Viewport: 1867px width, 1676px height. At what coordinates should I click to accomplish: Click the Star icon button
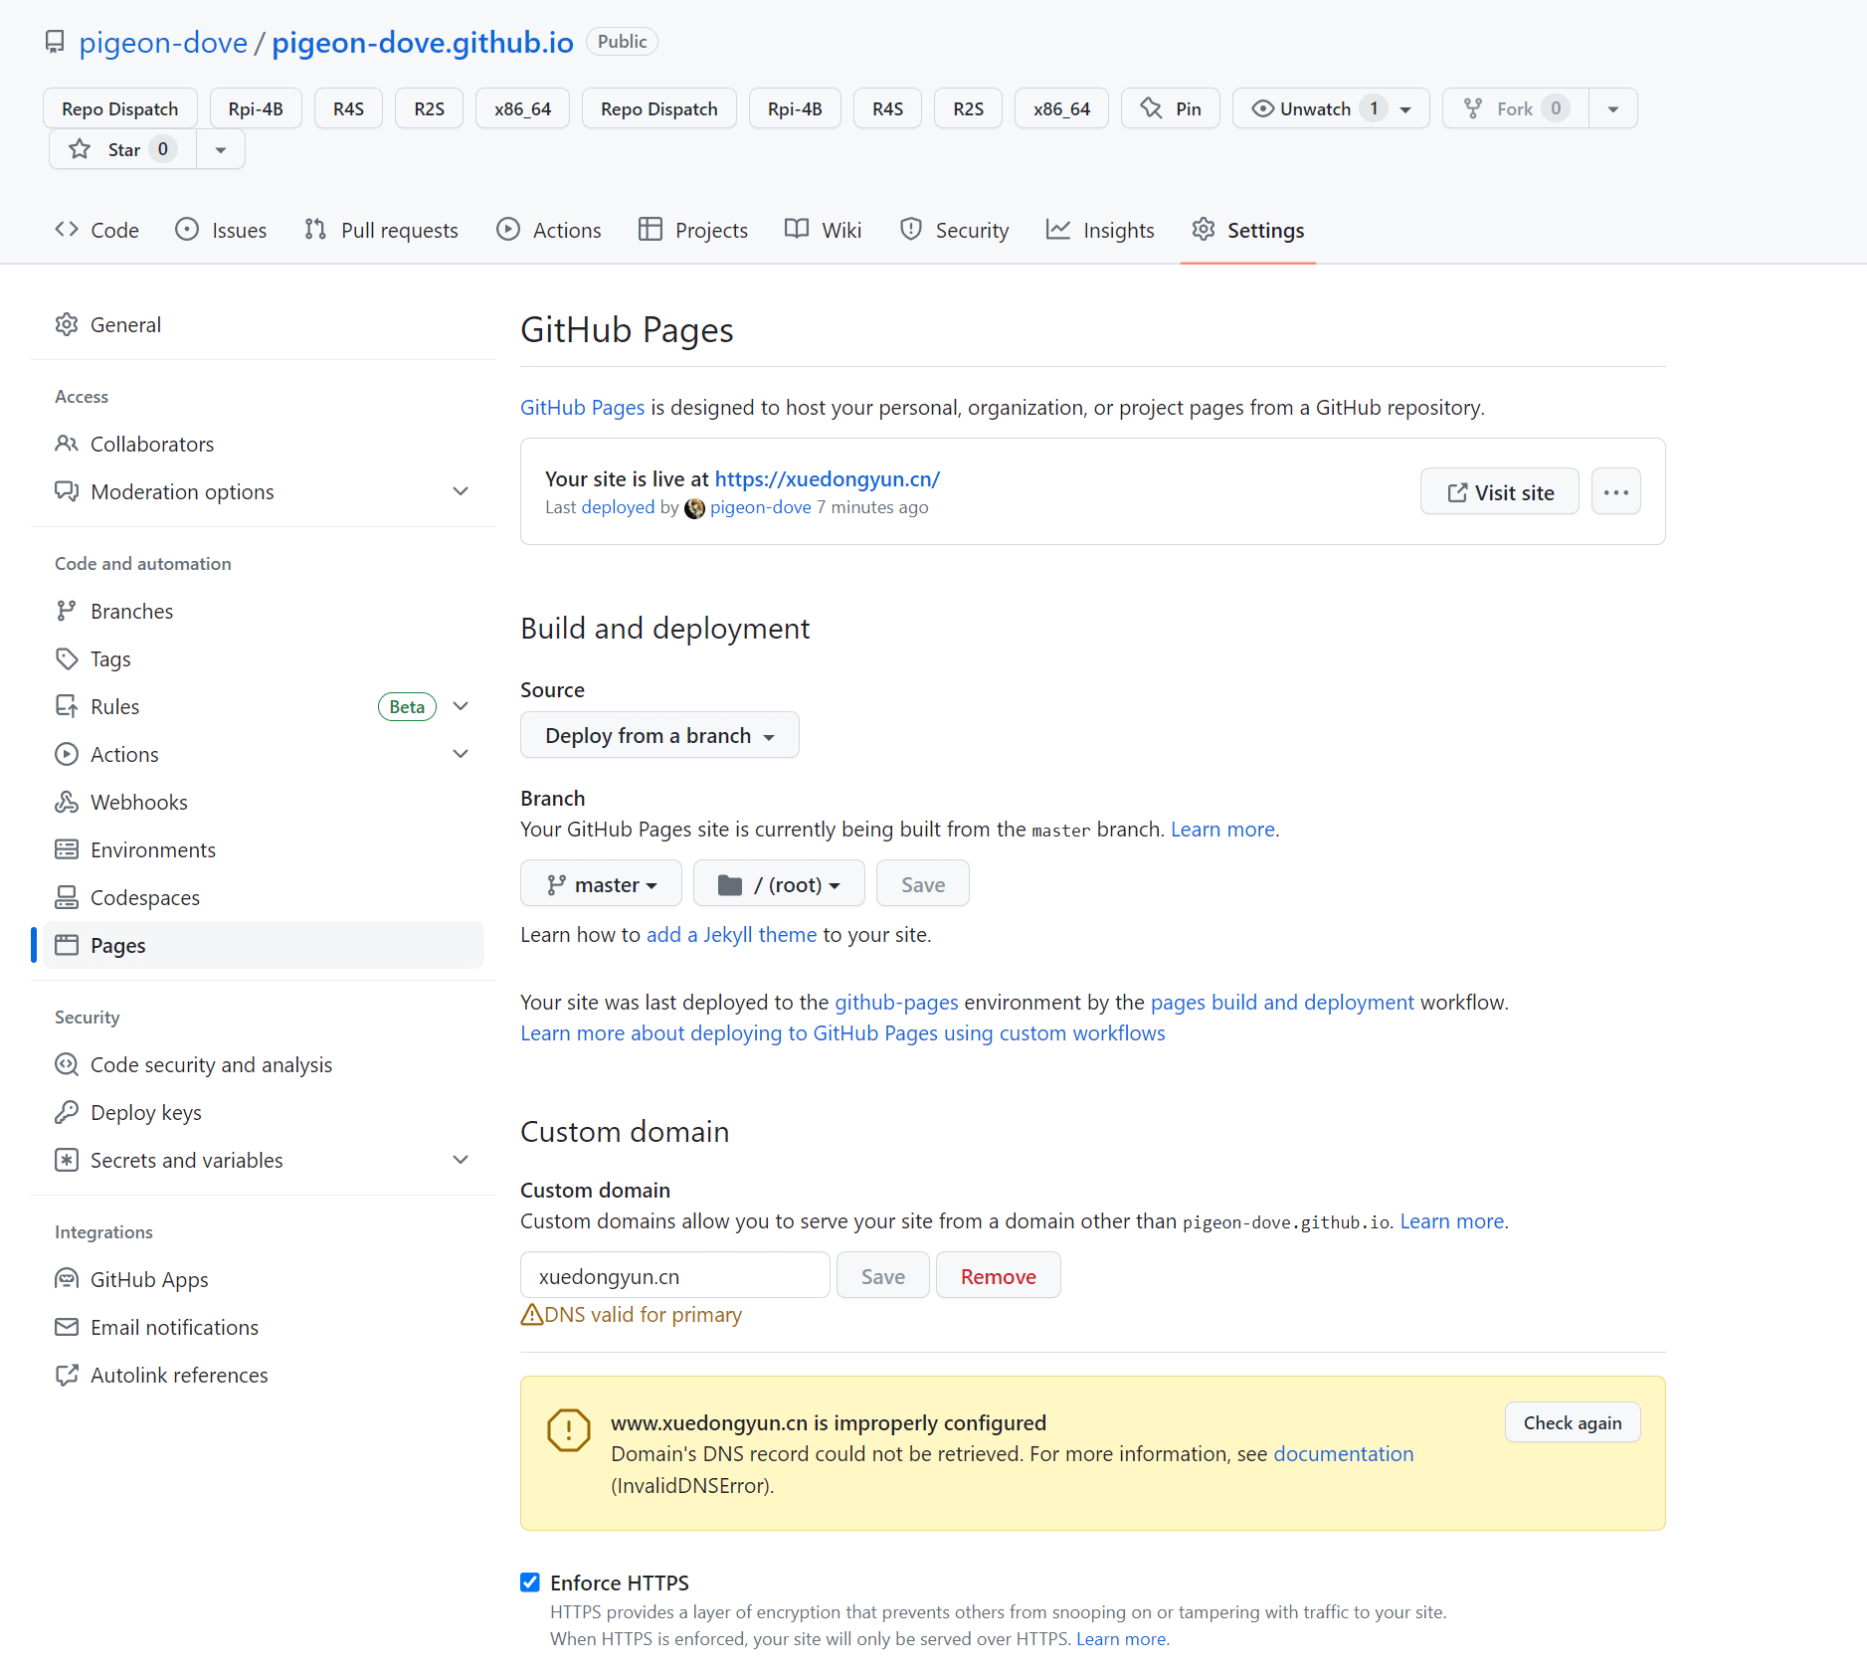click(x=80, y=149)
